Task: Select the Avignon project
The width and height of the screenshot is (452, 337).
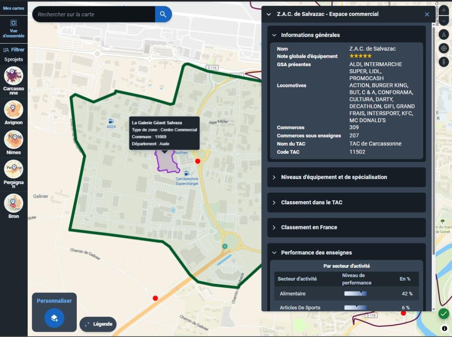Action: tap(13, 112)
